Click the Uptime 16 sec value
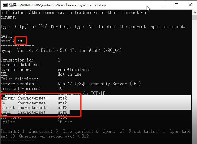The width and height of the screenshot is (197, 144). point(65,122)
